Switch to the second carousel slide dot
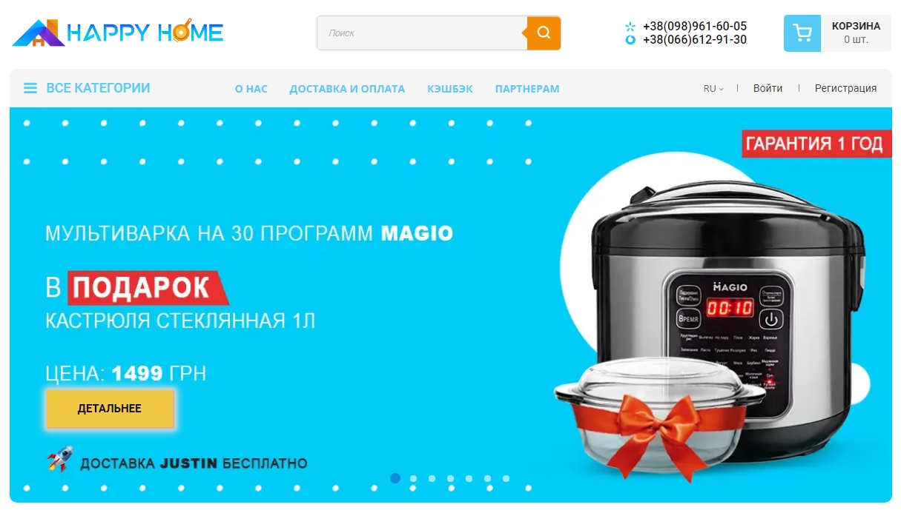This screenshot has height=513, width=901. pos(414,478)
